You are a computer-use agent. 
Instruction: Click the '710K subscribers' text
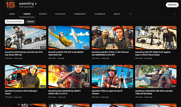(26, 7)
